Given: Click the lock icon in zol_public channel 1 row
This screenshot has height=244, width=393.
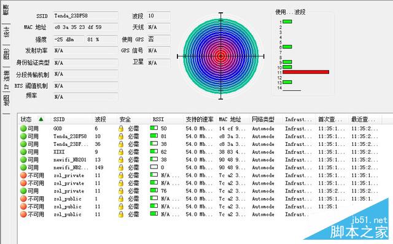Looking at the screenshot, I should pos(121,199).
